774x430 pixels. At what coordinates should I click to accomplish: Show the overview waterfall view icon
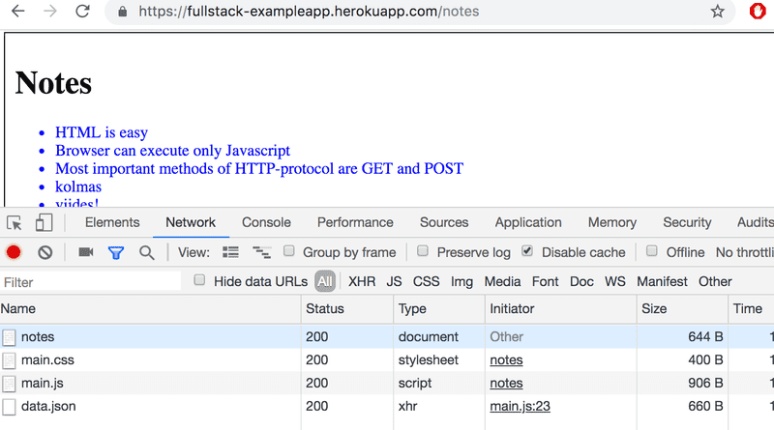[261, 252]
